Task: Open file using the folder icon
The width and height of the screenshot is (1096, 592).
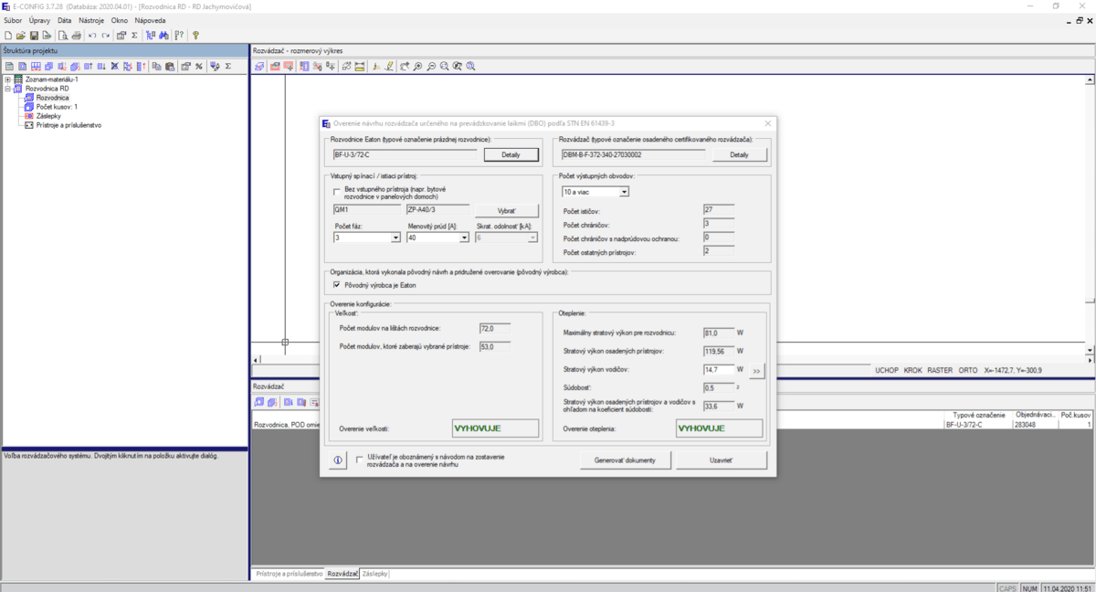Action: tap(20, 36)
